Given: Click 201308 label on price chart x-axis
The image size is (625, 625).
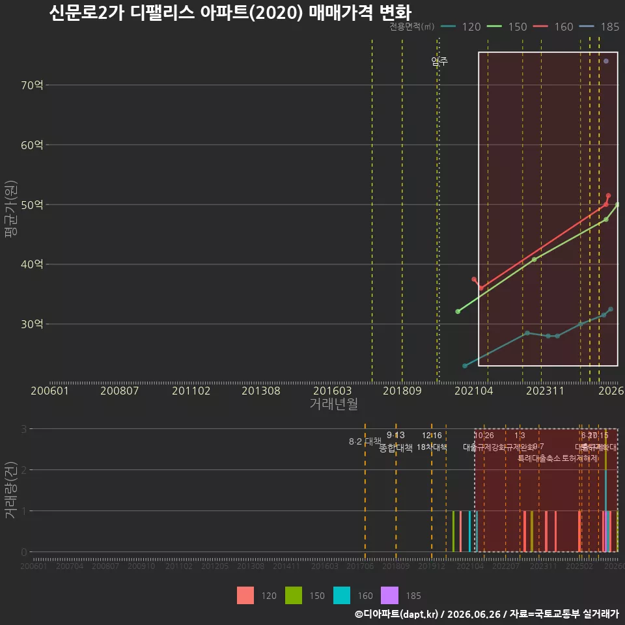Looking at the screenshot, I should pos(261,391).
